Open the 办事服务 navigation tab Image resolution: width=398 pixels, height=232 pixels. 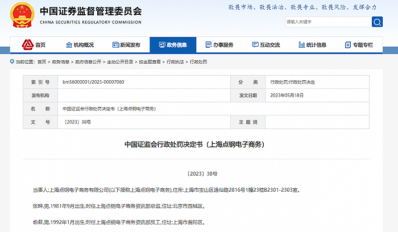coord(219,45)
